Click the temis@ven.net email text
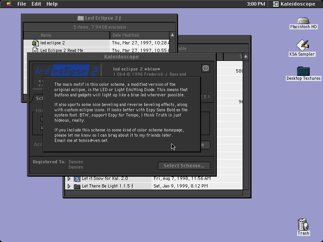 [x=93, y=140]
